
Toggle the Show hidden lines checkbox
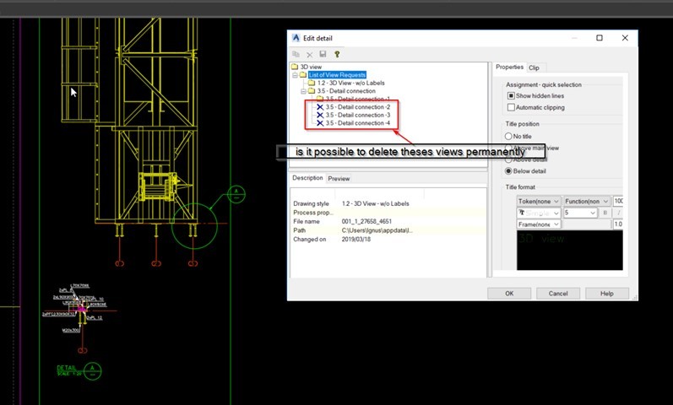(511, 95)
